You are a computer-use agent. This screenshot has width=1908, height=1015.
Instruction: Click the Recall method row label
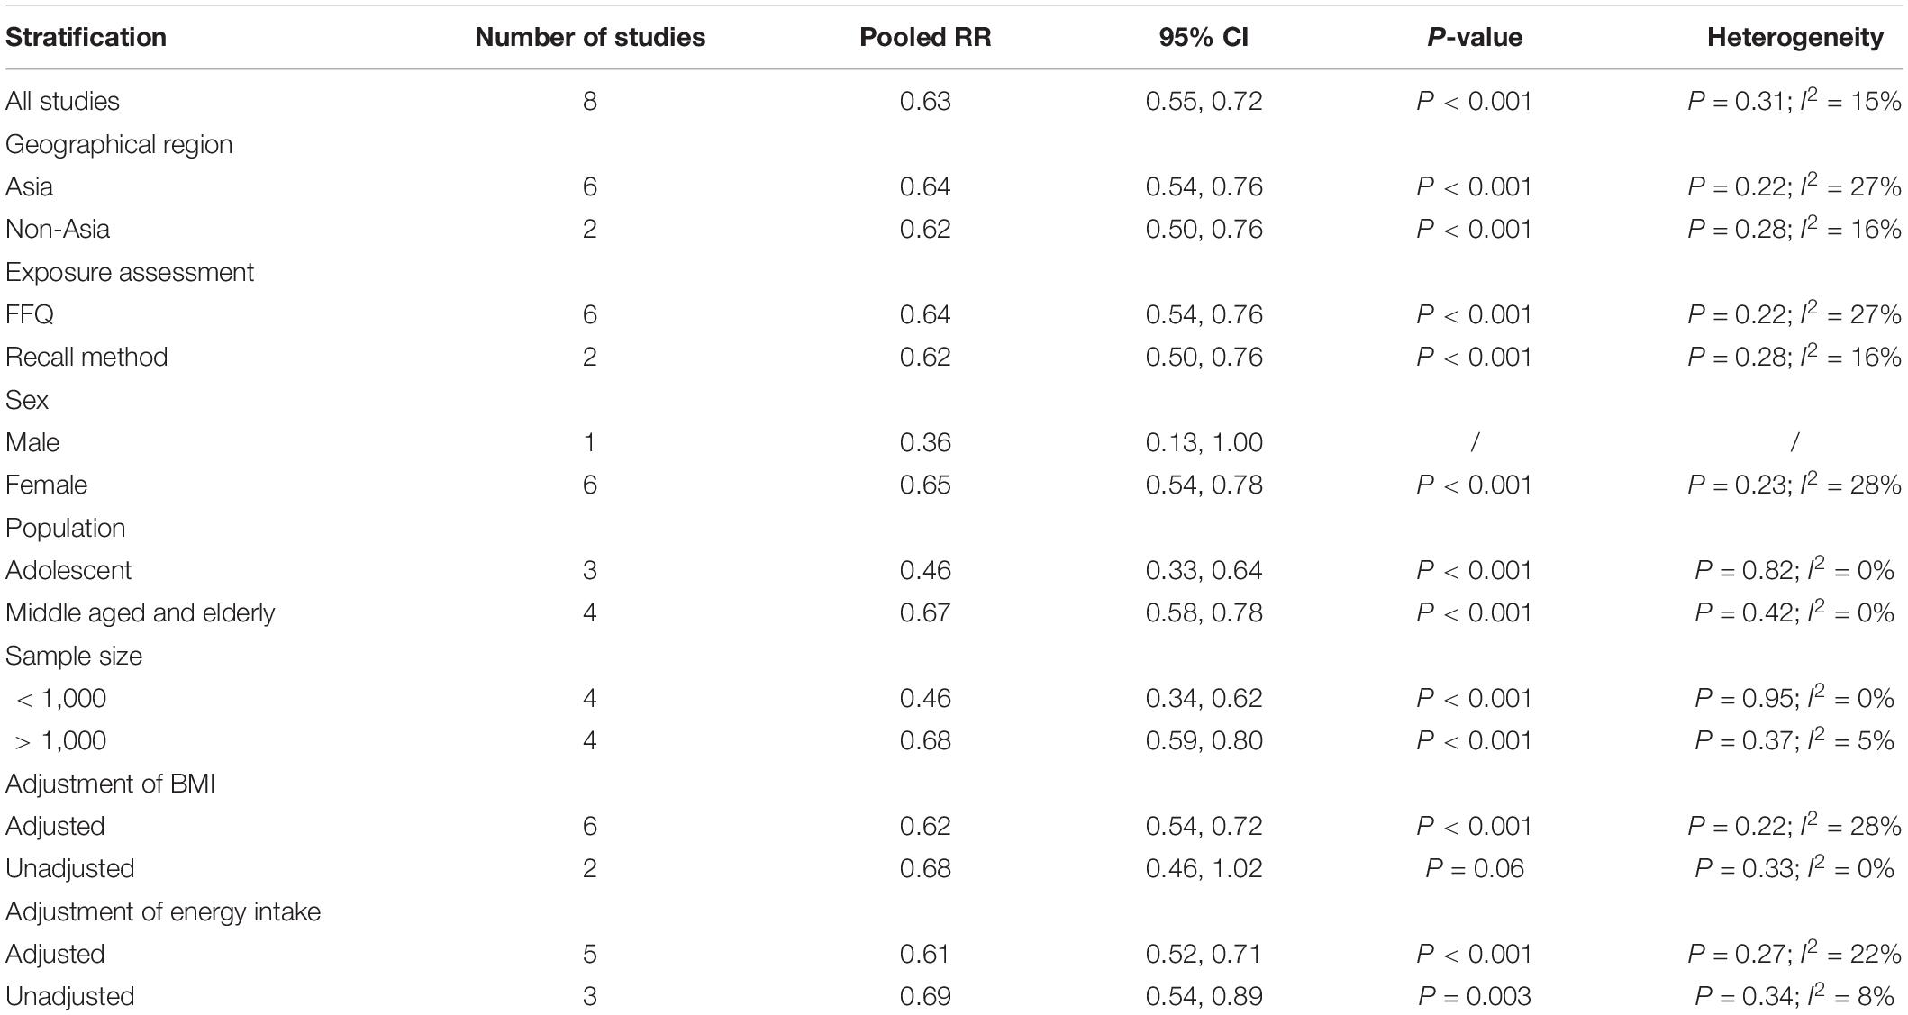coord(86,357)
